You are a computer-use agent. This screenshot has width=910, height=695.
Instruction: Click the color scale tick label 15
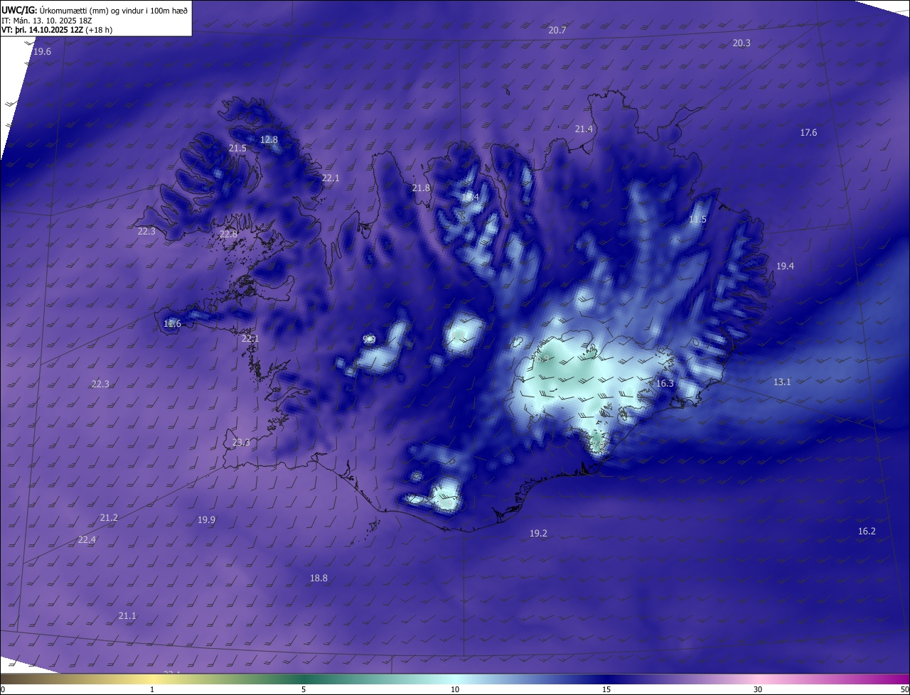[606, 689]
